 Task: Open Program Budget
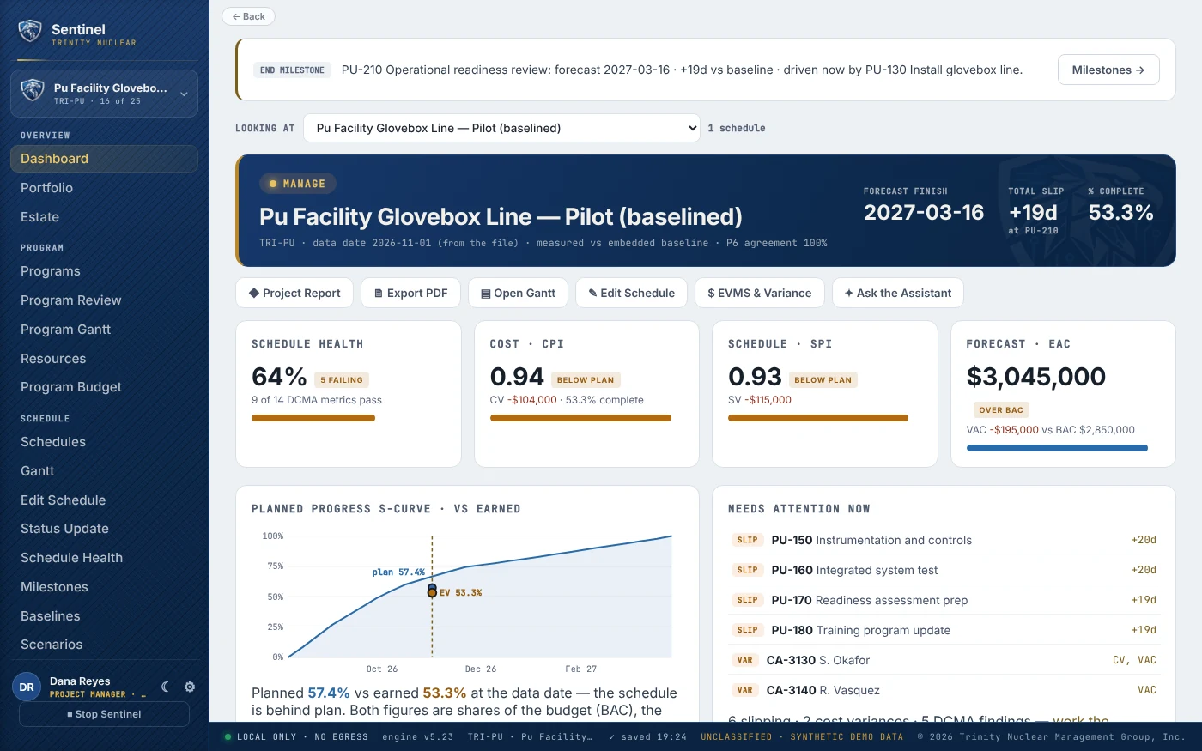coord(104,387)
